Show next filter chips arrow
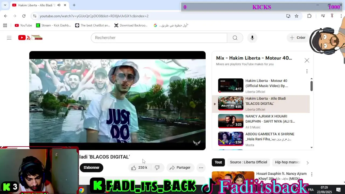This screenshot has width=345, height=194. [308, 162]
